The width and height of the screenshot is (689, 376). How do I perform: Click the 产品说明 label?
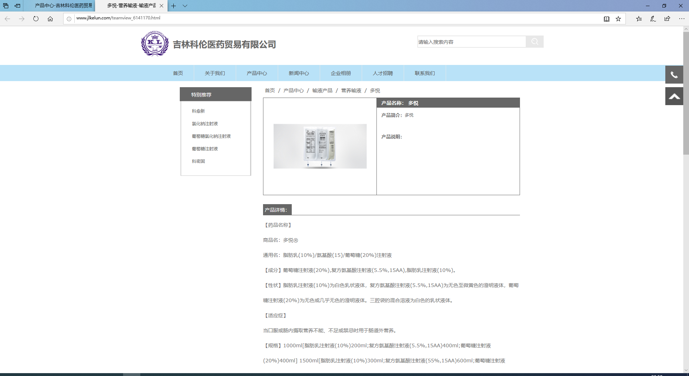coord(392,137)
